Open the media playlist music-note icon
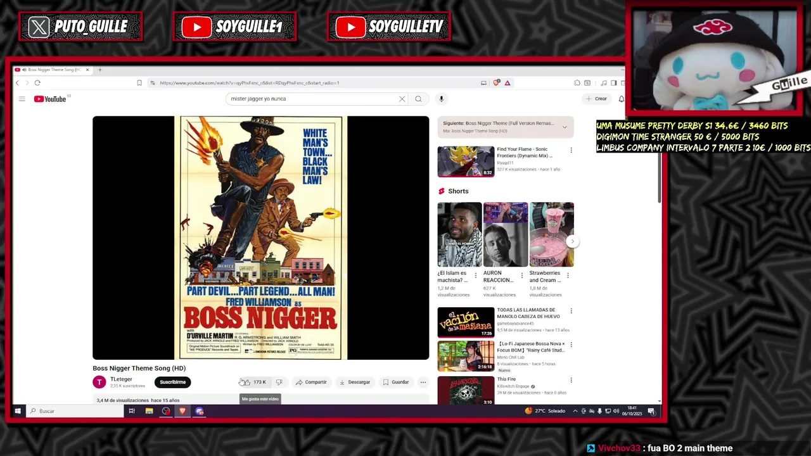Viewport: 811px width, 456px height. click(x=604, y=83)
